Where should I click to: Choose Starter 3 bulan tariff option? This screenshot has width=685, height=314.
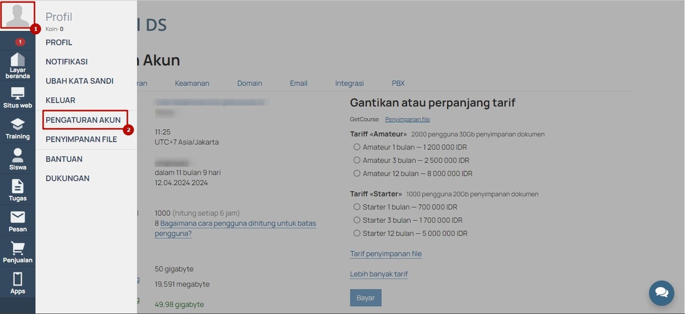(357, 220)
